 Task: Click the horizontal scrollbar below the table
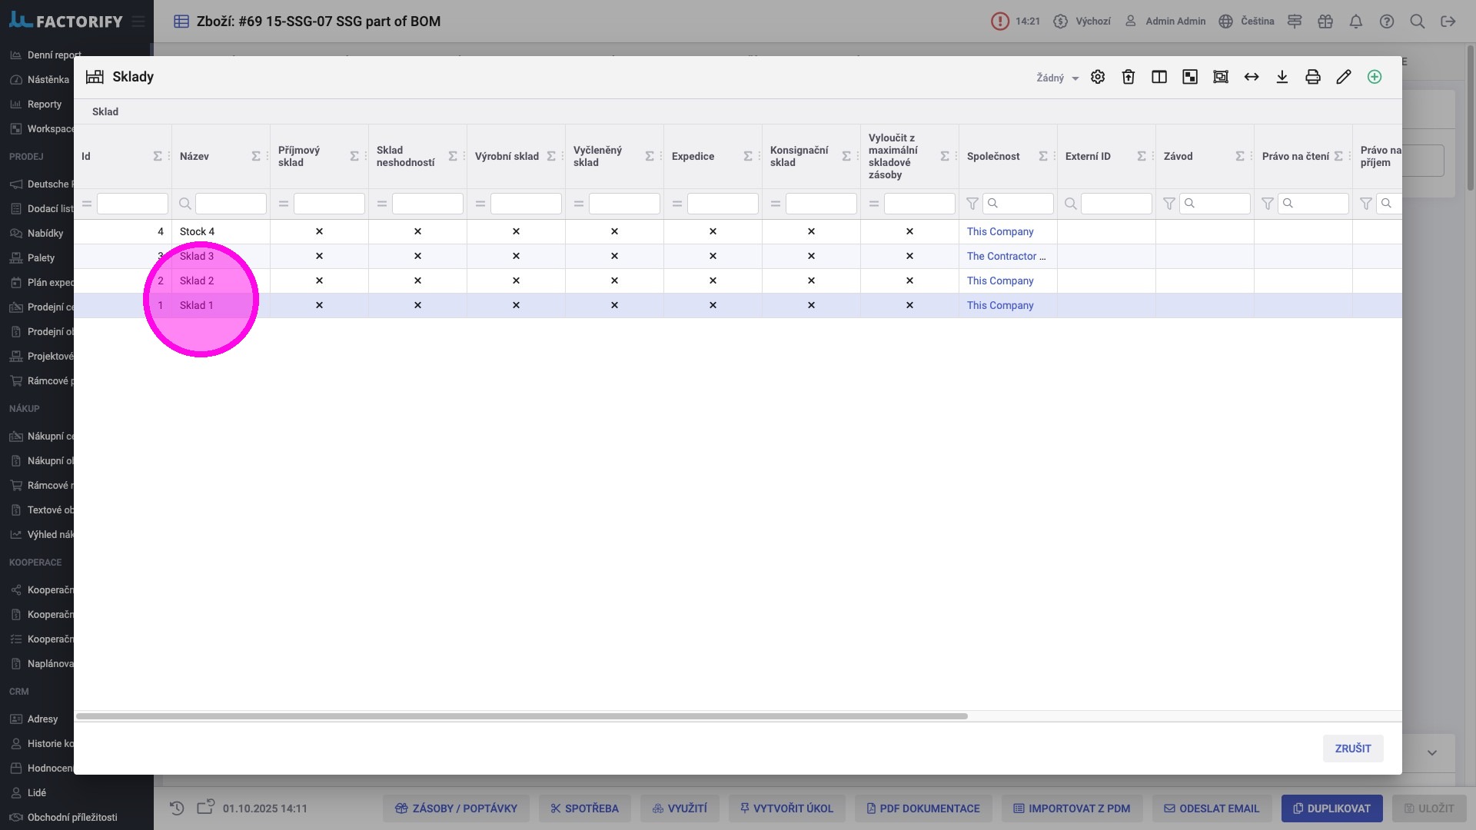click(x=521, y=716)
